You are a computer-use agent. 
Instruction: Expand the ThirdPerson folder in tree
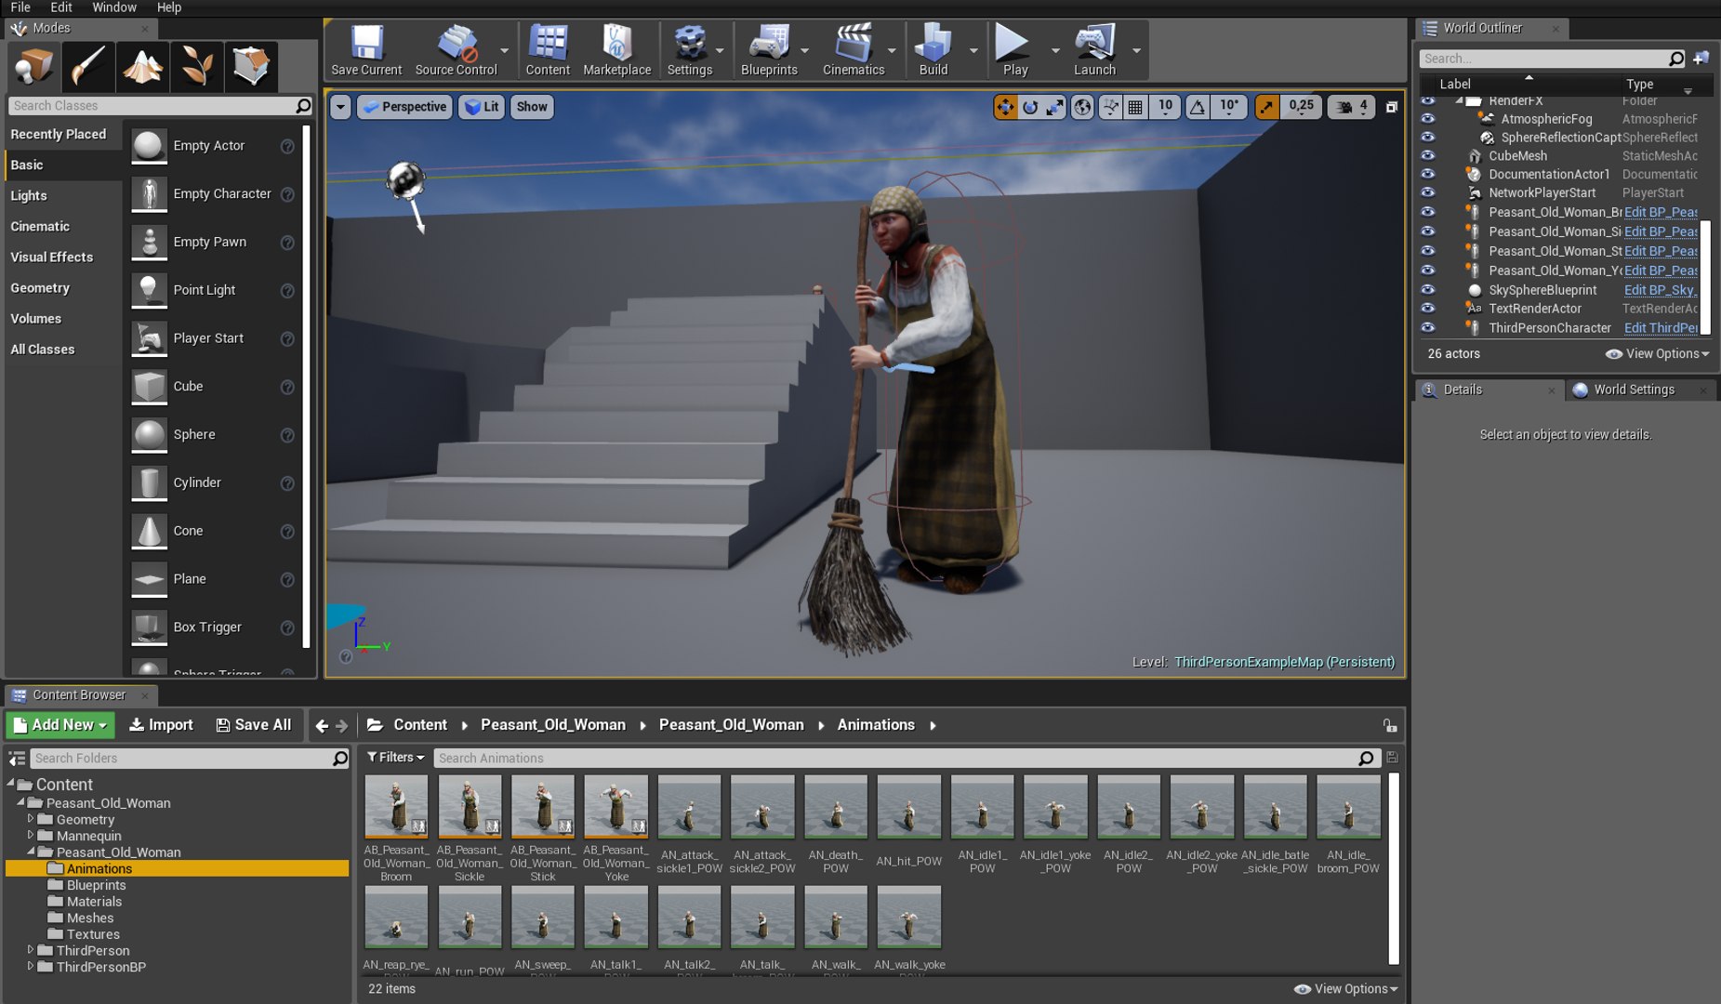click(x=31, y=950)
